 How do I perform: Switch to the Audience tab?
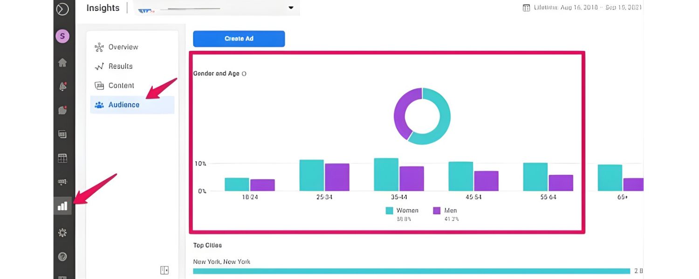point(123,105)
